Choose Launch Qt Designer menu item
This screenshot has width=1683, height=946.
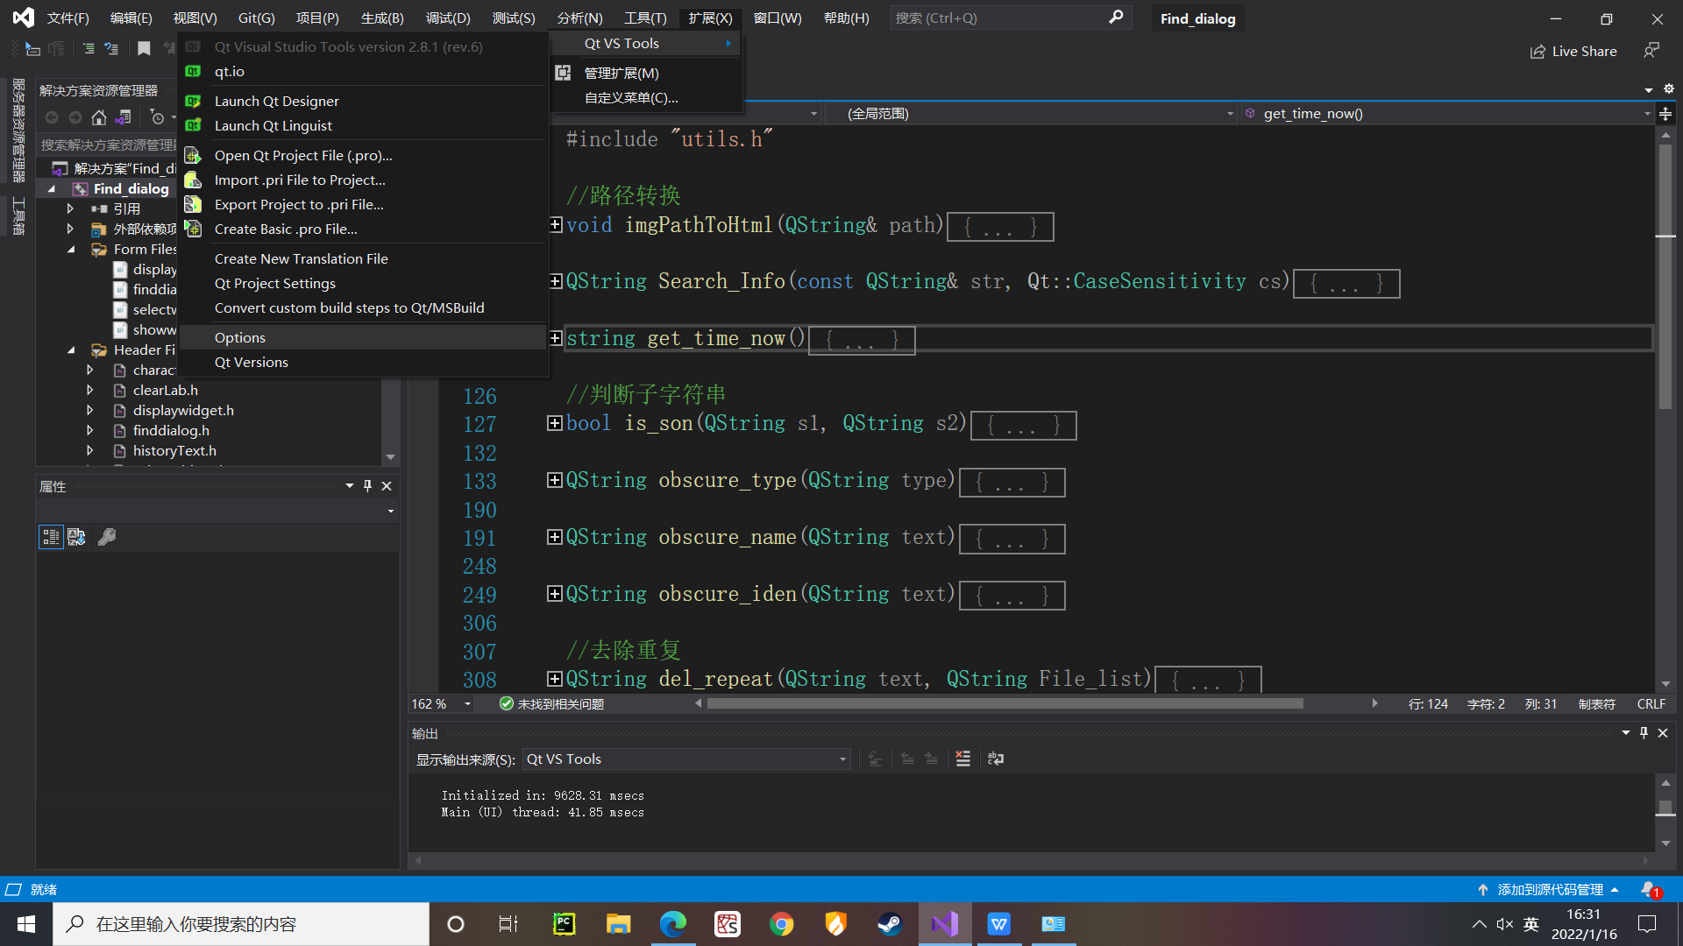click(276, 101)
